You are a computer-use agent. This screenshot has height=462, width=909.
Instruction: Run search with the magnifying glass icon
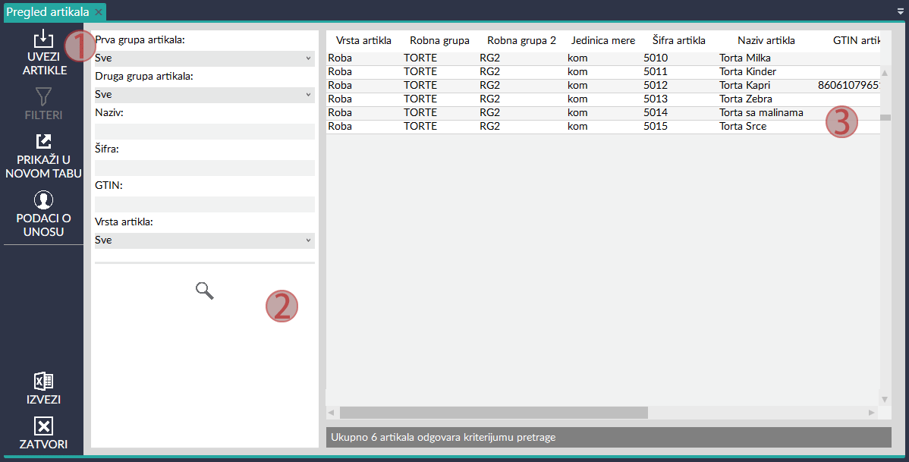205,291
